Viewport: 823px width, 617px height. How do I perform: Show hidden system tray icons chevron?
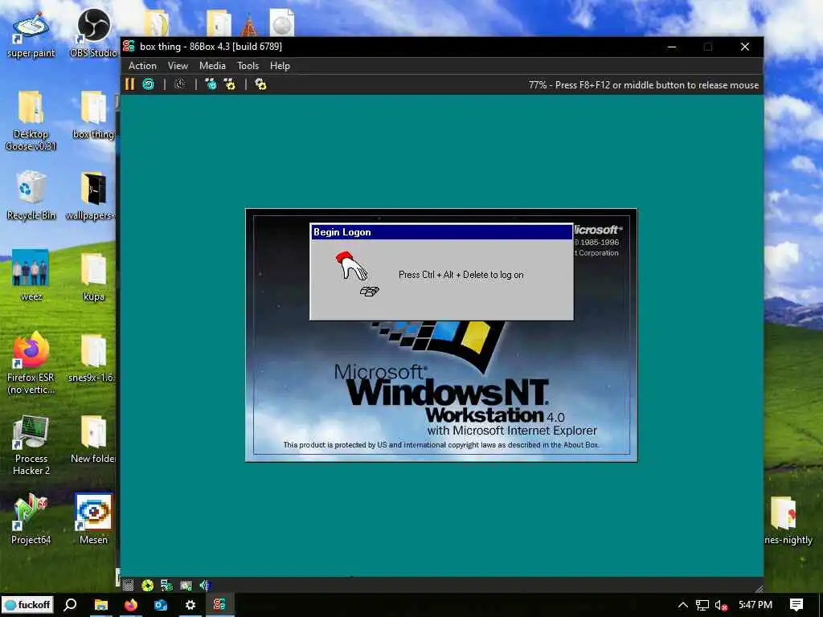[x=682, y=605]
